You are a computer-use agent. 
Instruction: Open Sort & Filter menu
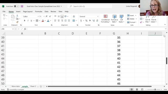click(x=148, y=19)
